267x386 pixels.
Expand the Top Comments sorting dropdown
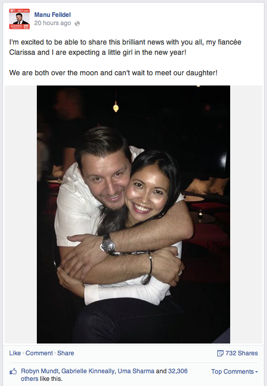point(235,372)
